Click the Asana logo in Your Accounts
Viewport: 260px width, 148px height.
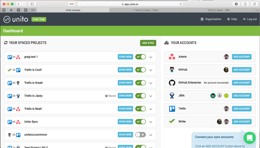pos(172,57)
